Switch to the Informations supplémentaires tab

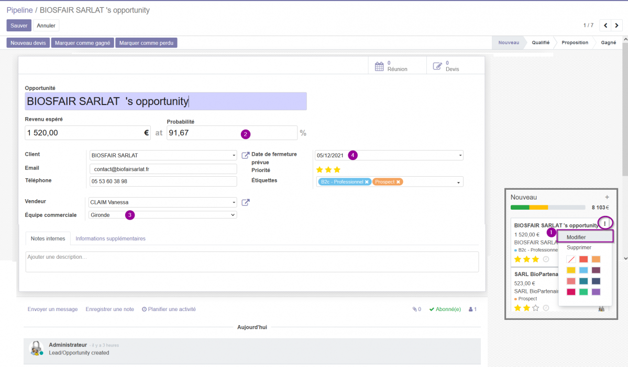click(111, 239)
